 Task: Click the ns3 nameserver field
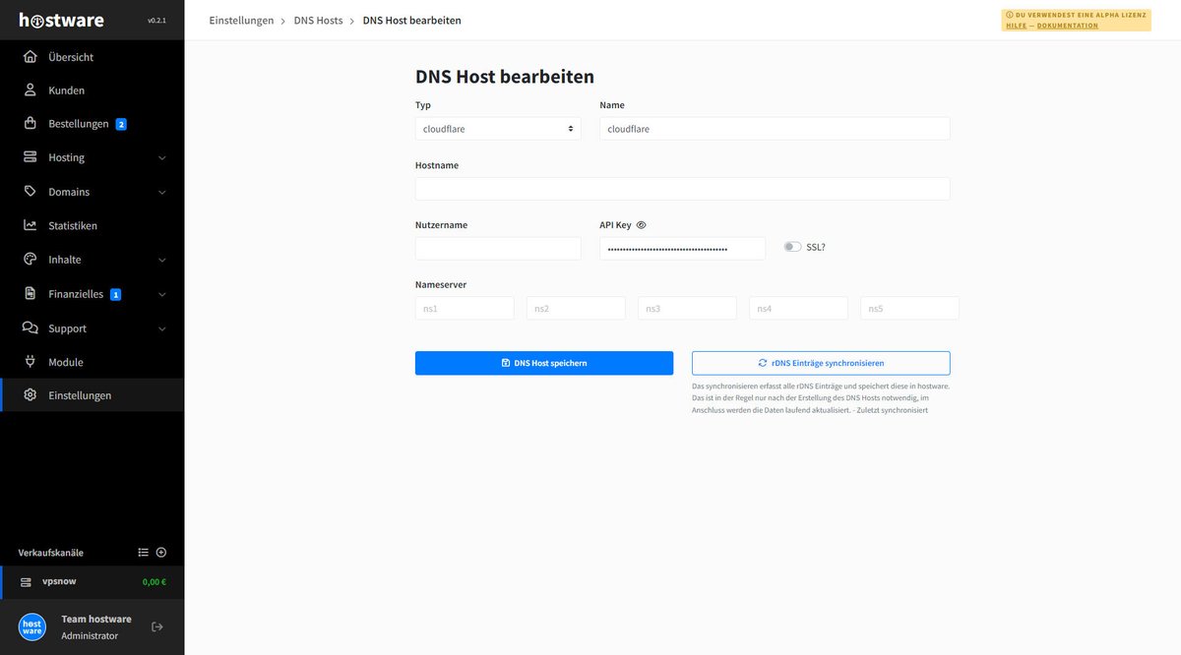pyautogui.click(x=687, y=308)
